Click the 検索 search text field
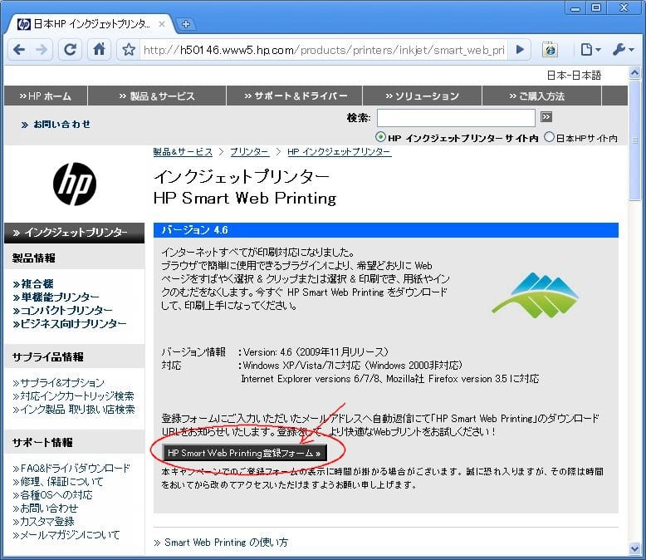This screenshot has width=646, height=560. [x=455, y=117]
